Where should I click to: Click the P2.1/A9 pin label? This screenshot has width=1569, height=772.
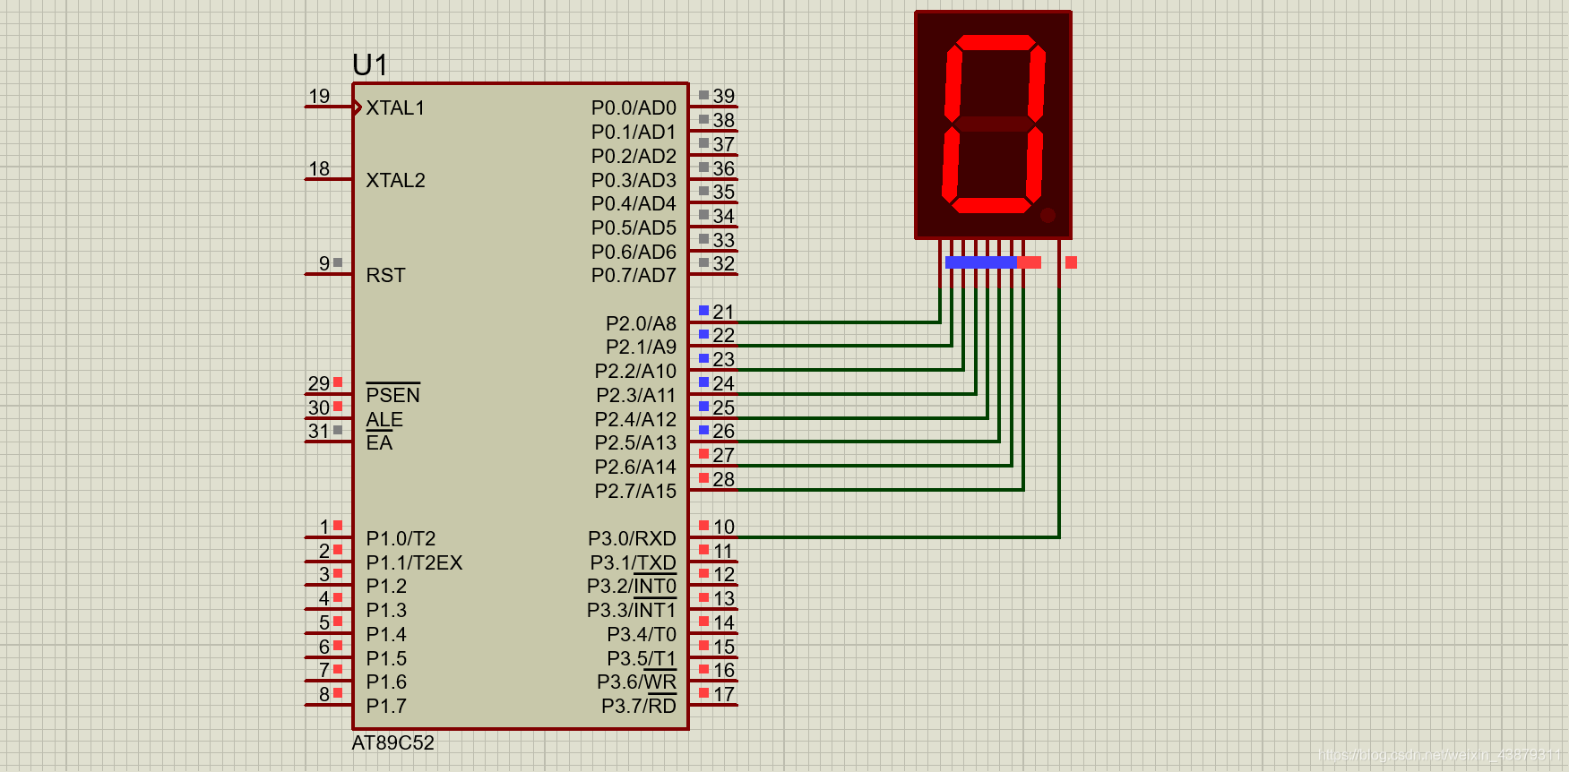tap(641, 347)
